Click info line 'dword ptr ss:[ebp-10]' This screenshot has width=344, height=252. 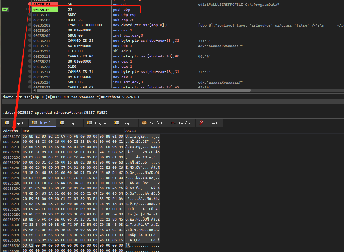click(71, 97)
